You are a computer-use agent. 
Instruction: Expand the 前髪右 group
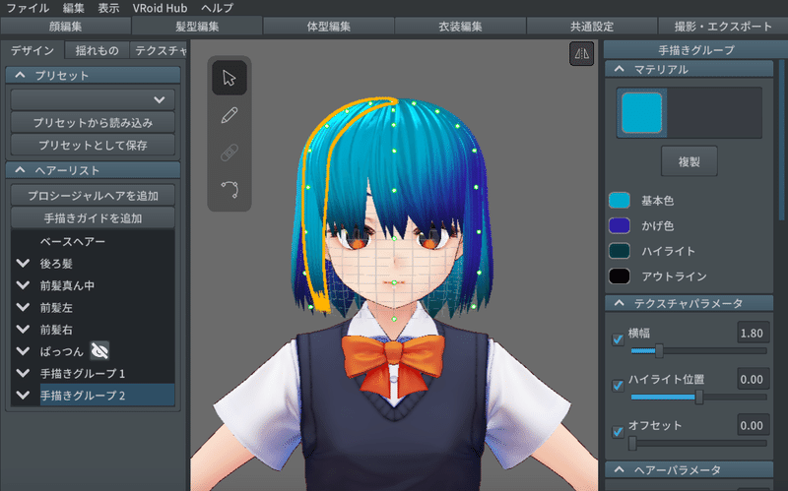pos(23,330)
